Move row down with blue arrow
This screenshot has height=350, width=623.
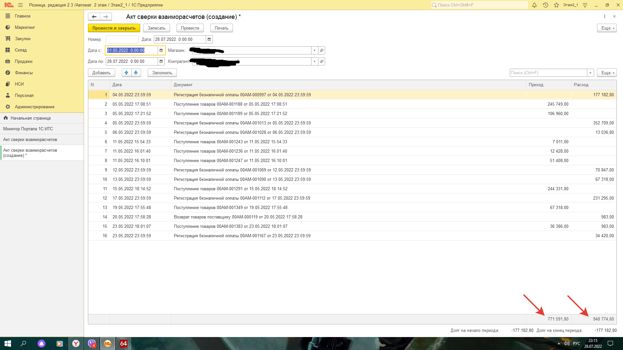coord(136,73)
